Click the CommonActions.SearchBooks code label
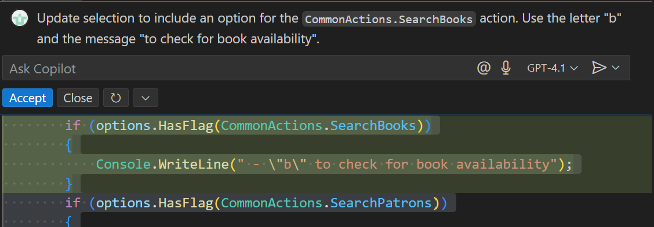654x227 pixels. click(x=388, y=19)
